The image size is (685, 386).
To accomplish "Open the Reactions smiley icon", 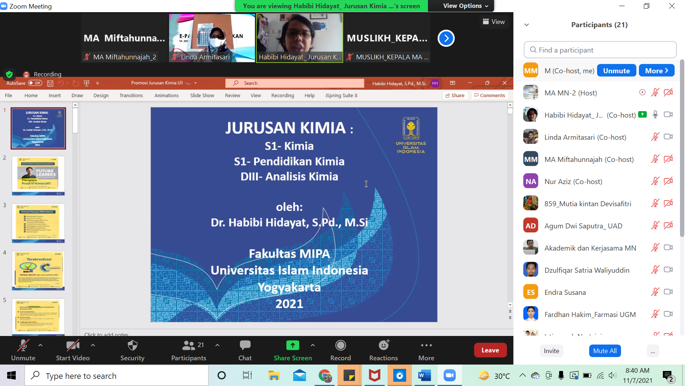I will point(383,346).
